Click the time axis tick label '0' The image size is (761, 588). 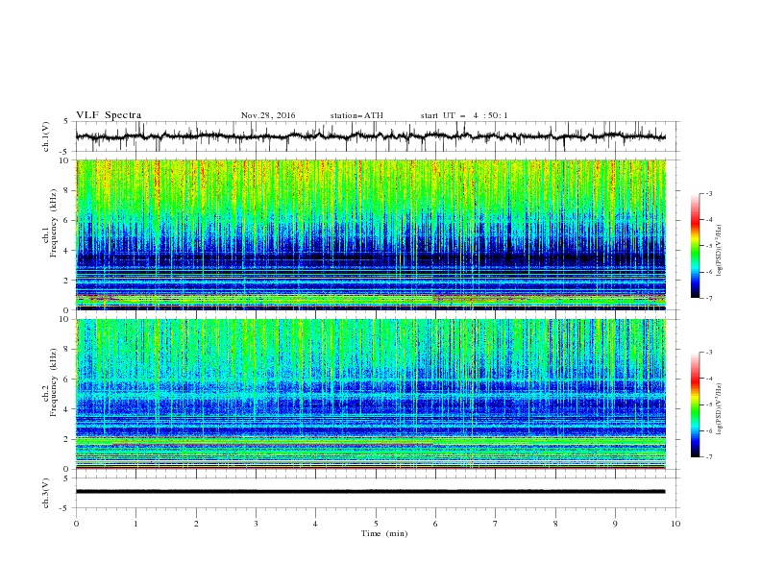(76, 524)
